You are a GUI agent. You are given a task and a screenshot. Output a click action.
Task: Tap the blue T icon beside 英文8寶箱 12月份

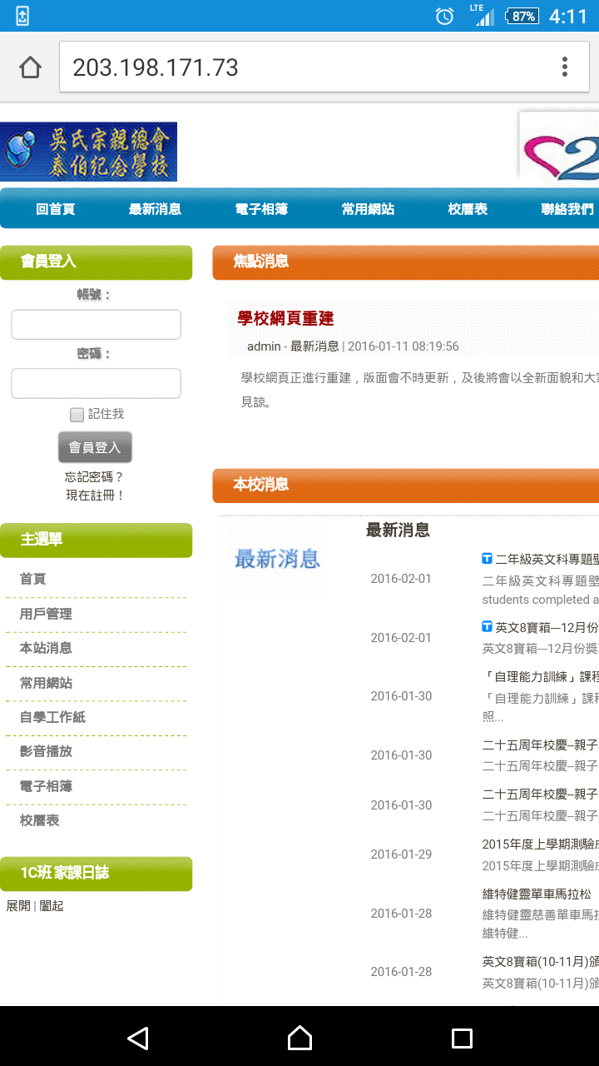click(488, 626)
